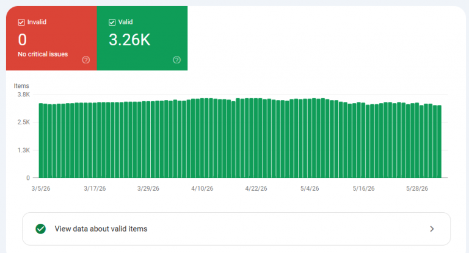Expand valid items with the chevron arrow
469x253 pixels.
[432, 229]
